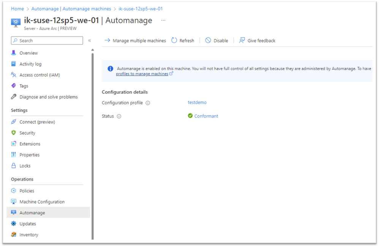
Task: Click the Inventory box icon
Action: coord(14,234)
